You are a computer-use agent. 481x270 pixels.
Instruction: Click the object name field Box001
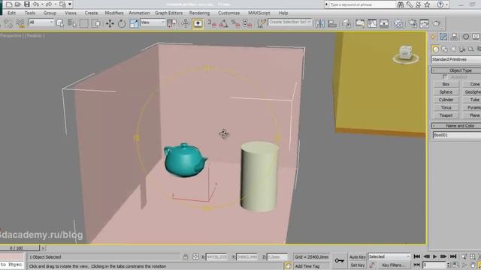click(457, 135)
